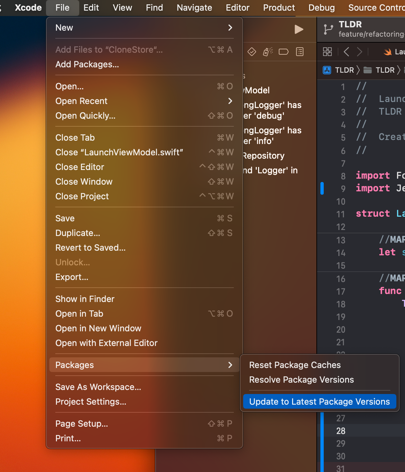Click the TLDR project icon in the jump bar
This screenshot has width=405, height=472.
327,70
